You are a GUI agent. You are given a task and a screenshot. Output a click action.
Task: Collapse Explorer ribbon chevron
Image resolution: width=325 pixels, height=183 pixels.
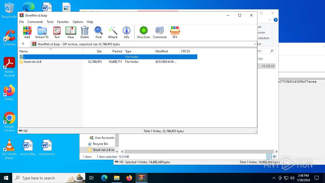270,20
